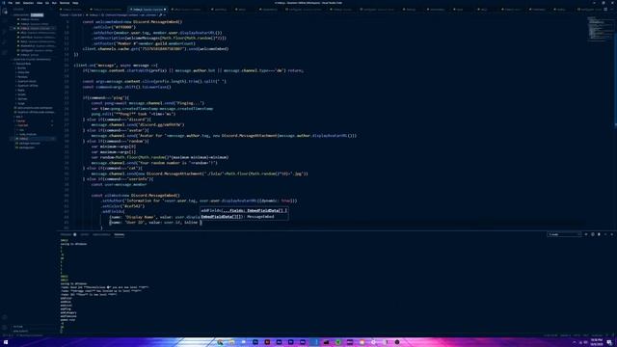Open File Explorer from the taskbar
This screenshot has height=347, width=617.
[x=232, y=342]
